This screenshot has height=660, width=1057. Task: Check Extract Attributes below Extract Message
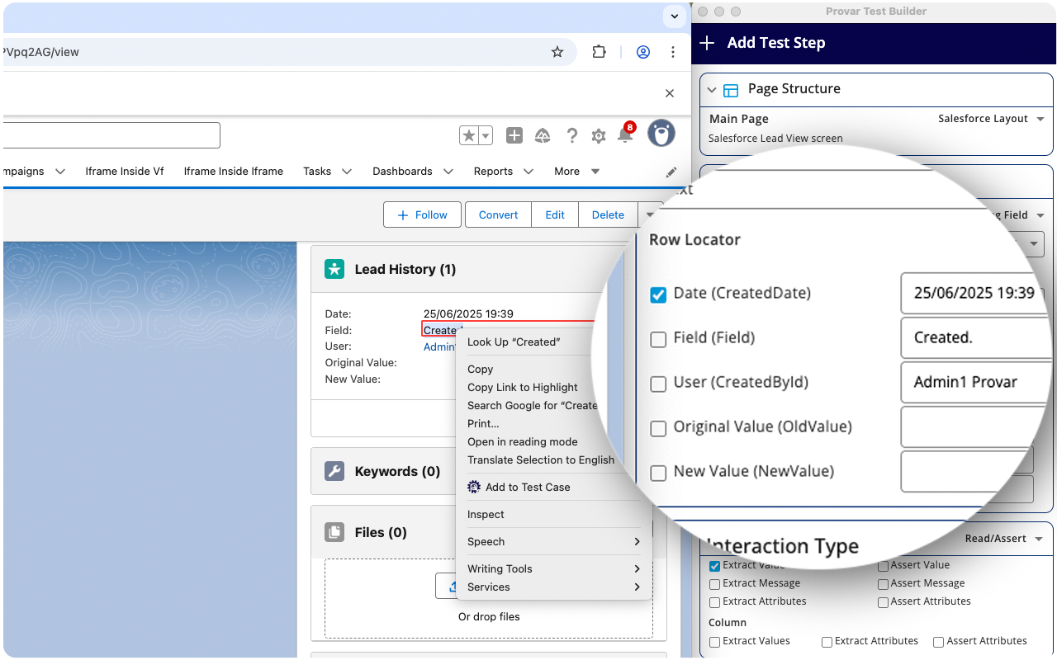click(x=714, y=602)
